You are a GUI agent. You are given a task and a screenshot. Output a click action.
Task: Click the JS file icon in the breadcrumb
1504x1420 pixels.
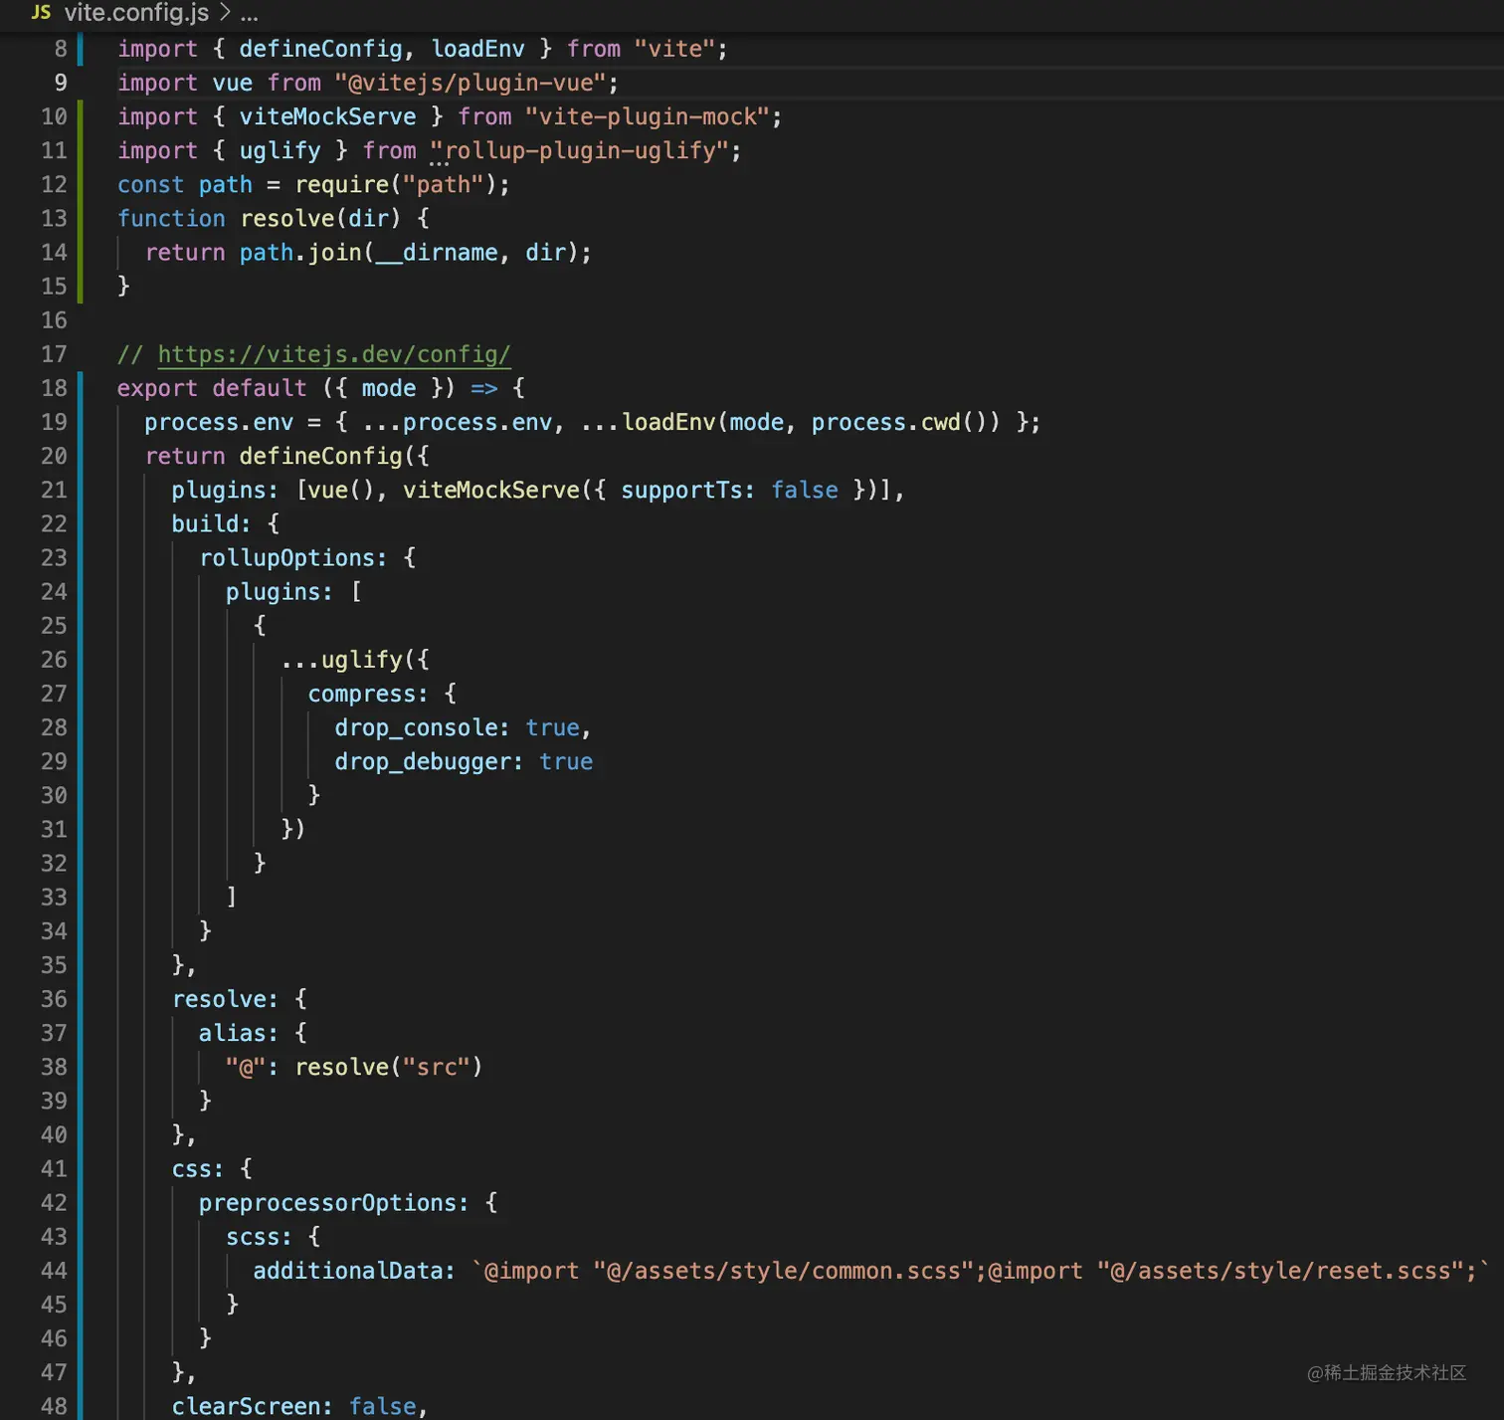(41, 12)
